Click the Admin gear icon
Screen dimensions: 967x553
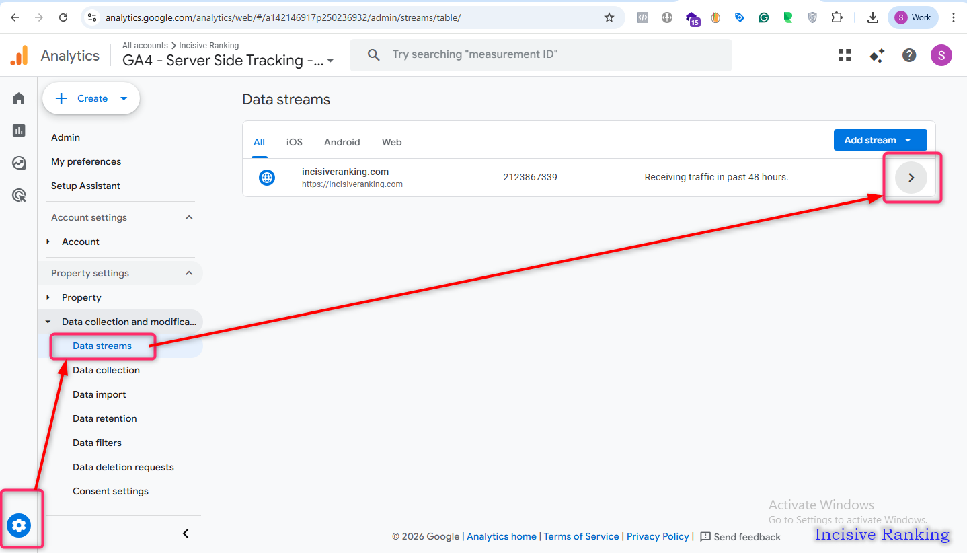(19, 525)
